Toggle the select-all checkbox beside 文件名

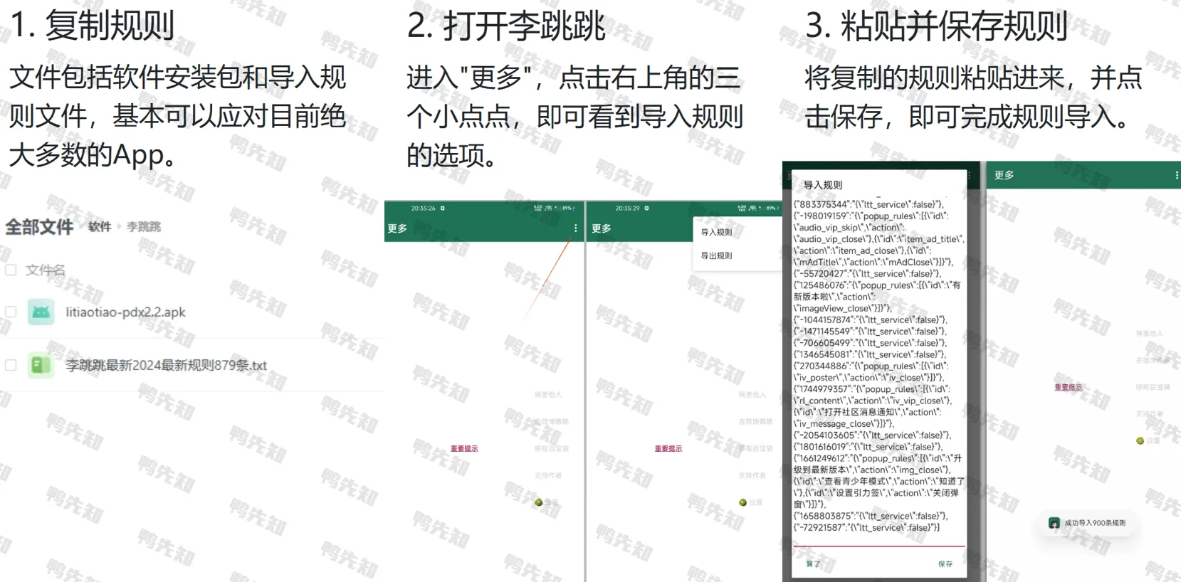[11, 270]
